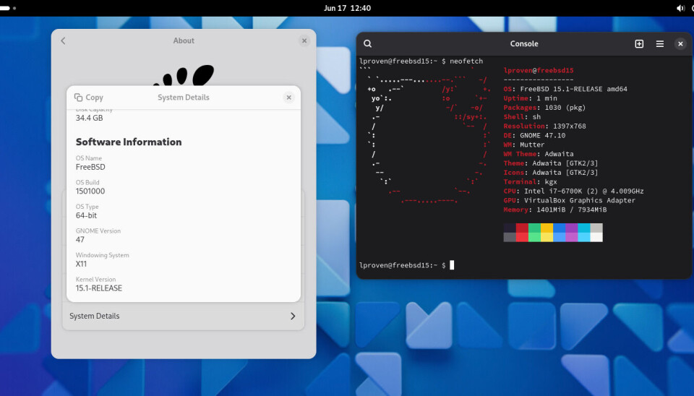The height and width of the screenshot is (396, 694).
Task: Click the Packages: 1030 (pkg) line
Action: [x=544, y=108]
